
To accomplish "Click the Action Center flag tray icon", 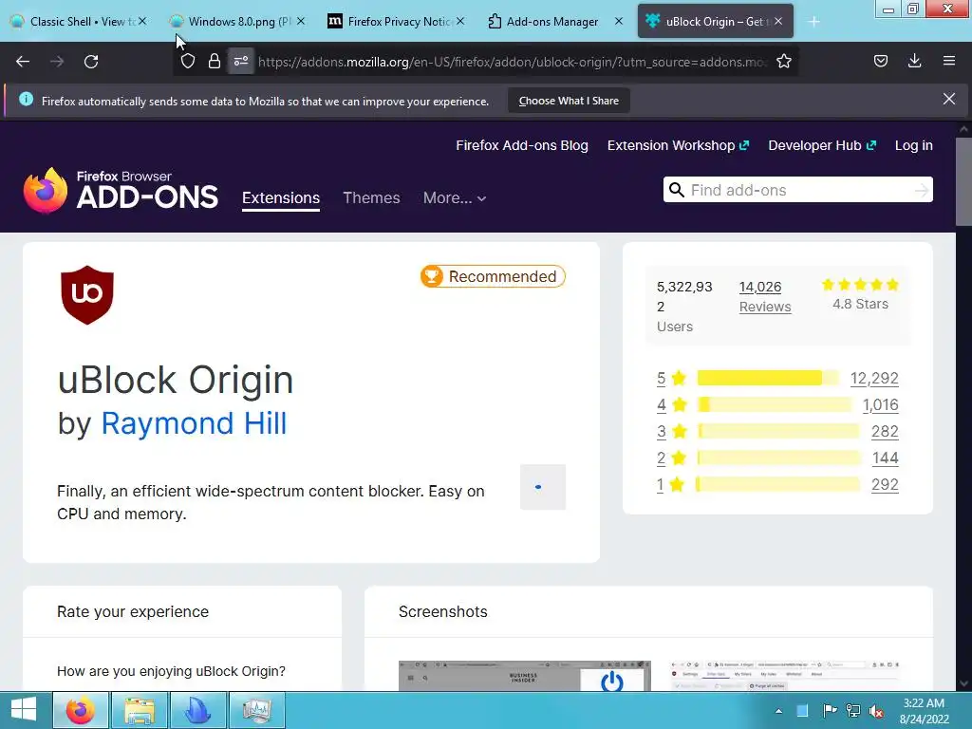I will tap(830, 711).
